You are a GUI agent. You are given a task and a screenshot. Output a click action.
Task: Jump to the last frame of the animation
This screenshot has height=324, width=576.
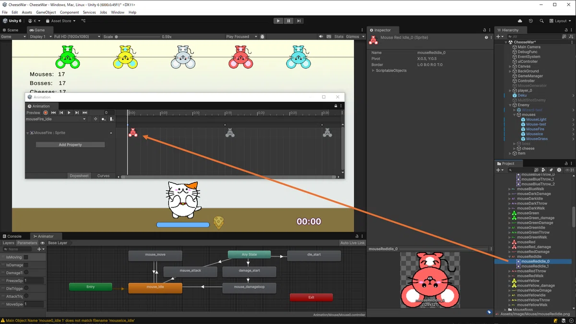click(x=84, y=113)
